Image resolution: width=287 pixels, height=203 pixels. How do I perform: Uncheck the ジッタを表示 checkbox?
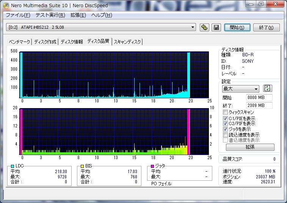(x=225, y=129)
